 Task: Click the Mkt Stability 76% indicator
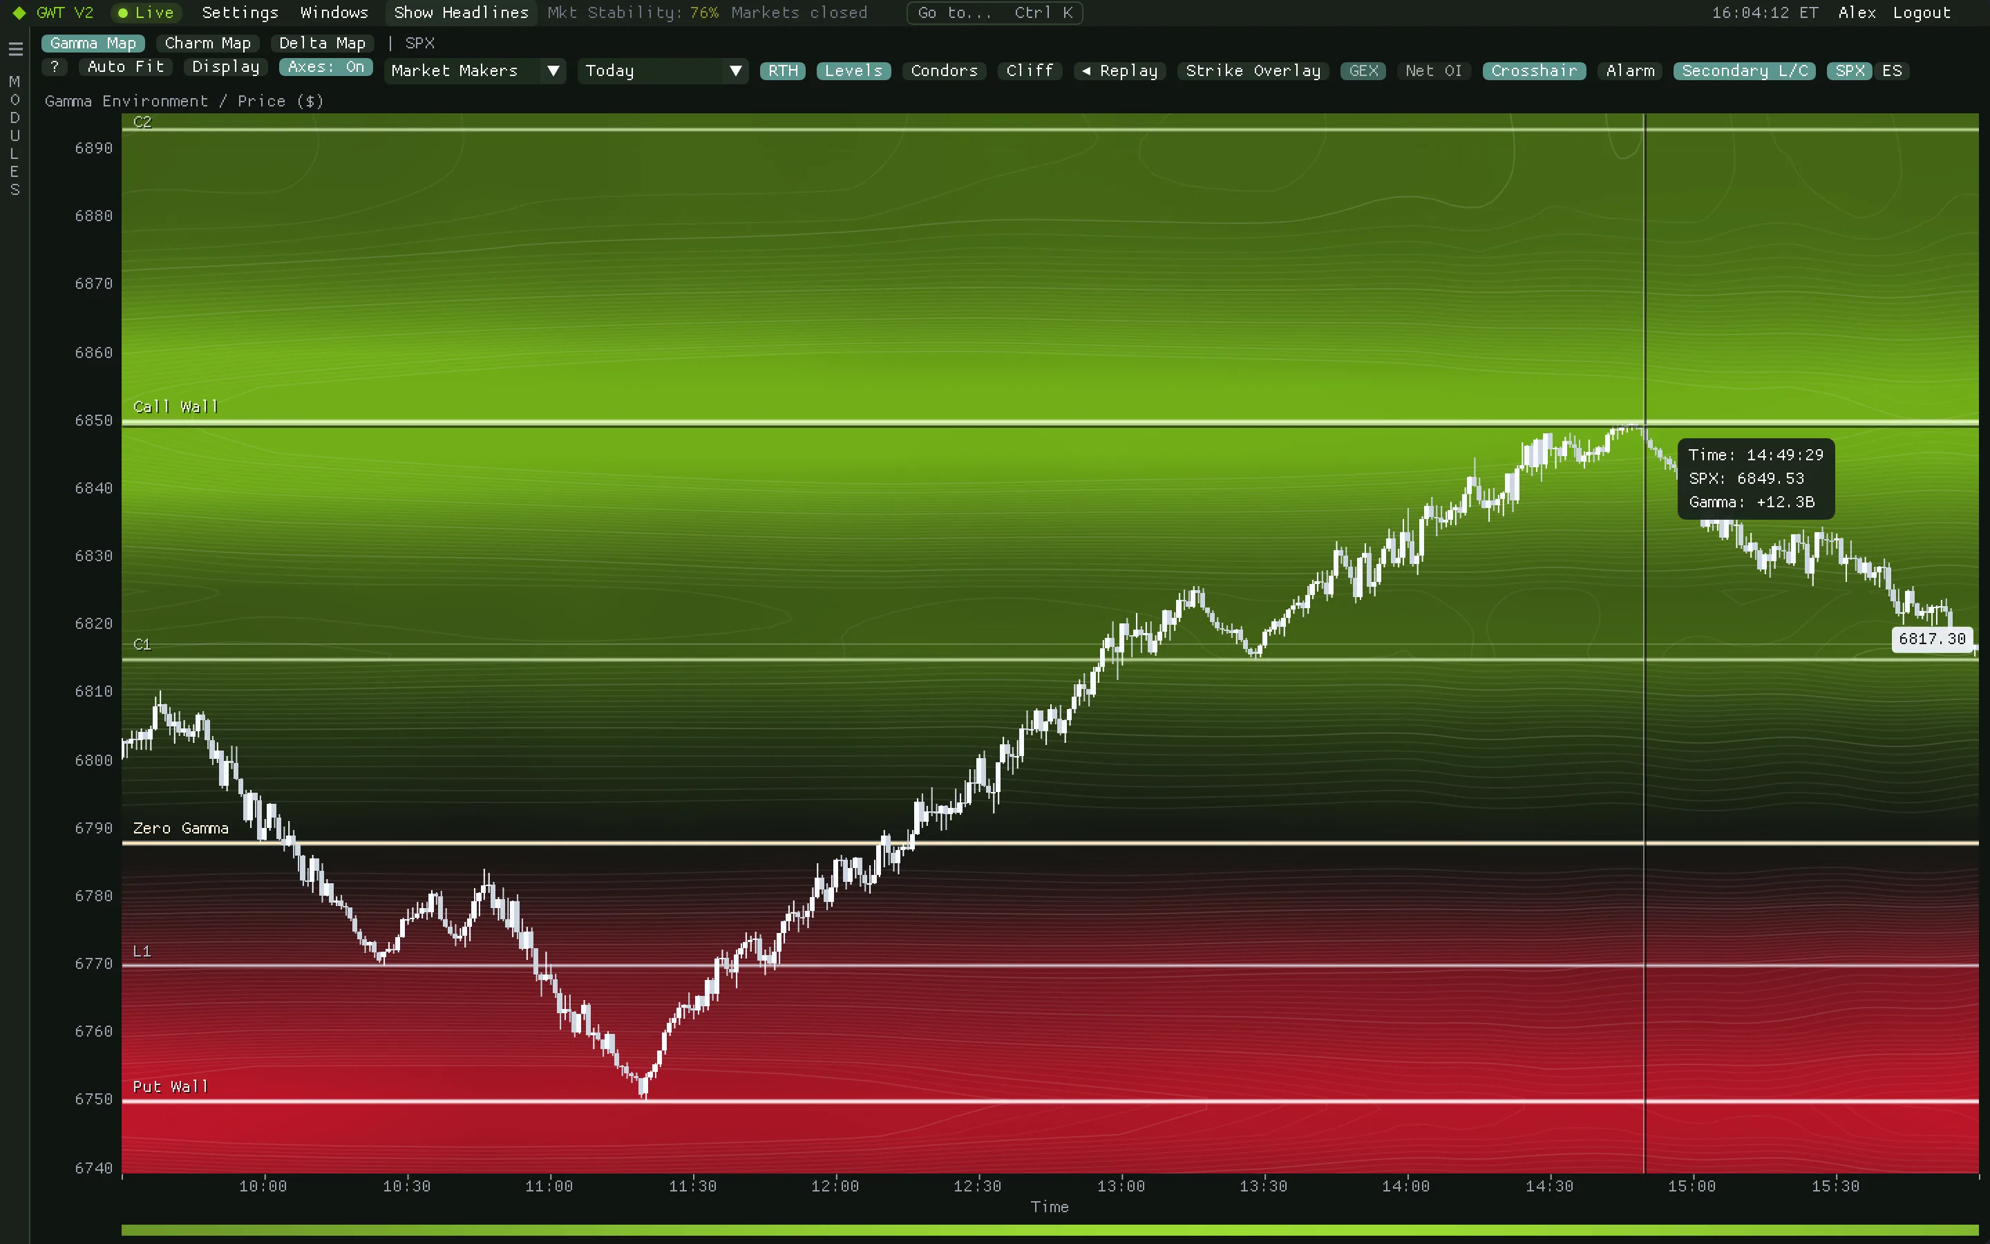pos(633,12)
